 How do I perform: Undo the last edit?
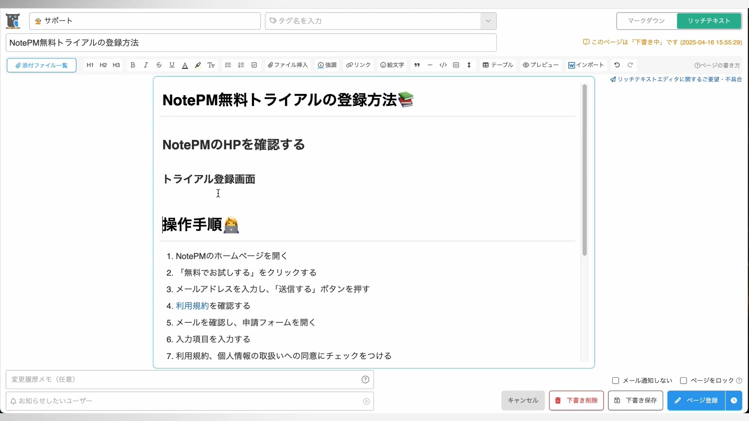click(x=617, y=65)
